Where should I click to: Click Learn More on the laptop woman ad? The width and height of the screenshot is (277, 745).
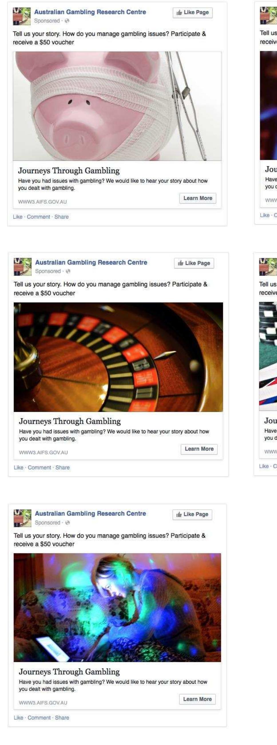197,699
